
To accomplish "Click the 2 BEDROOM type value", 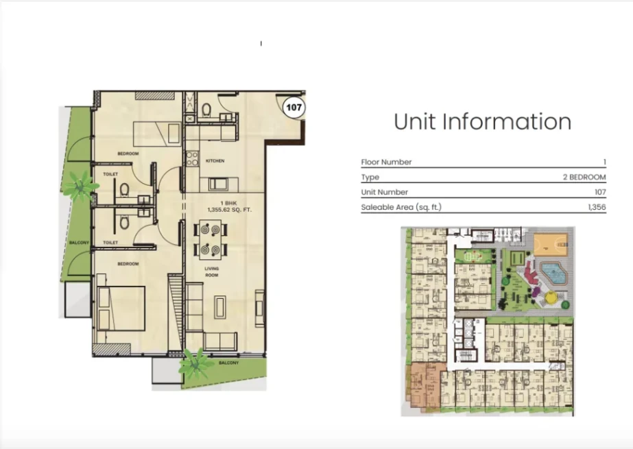I will click(584, 178).
